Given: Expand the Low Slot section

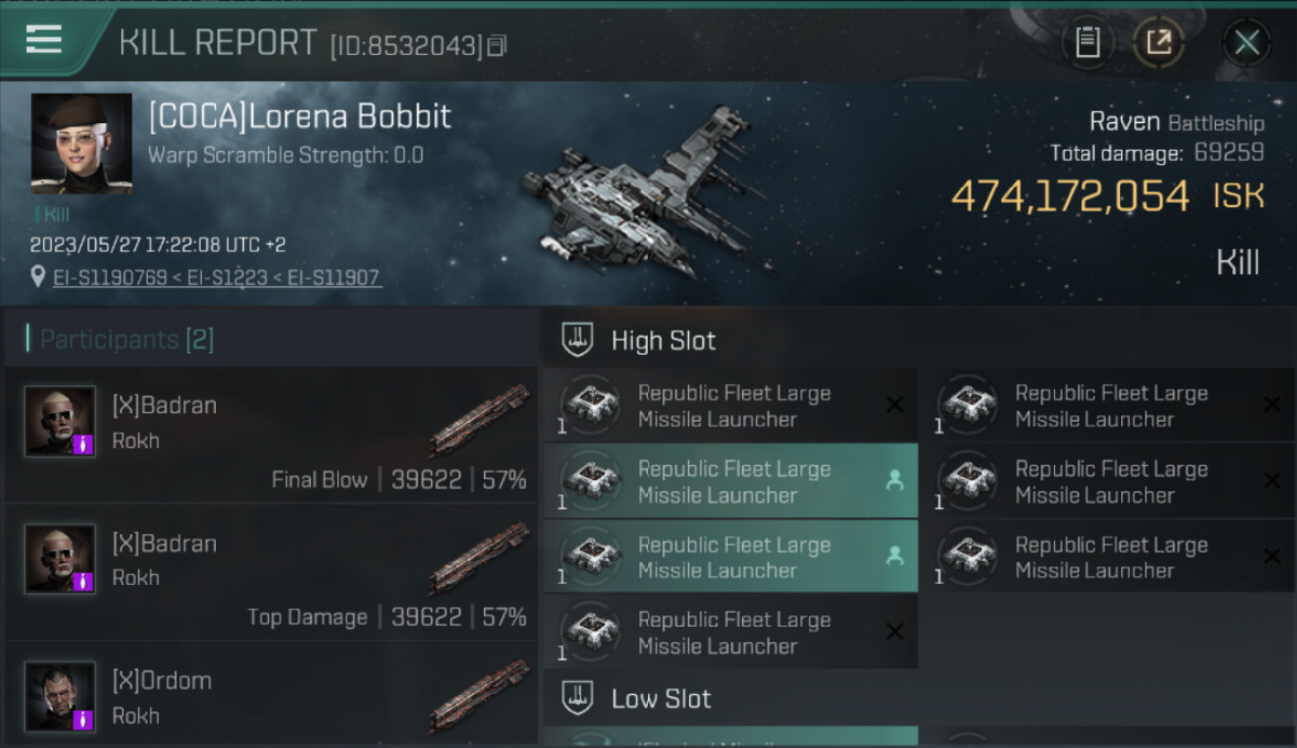Looking at the screenshot, I should [660, 698].
